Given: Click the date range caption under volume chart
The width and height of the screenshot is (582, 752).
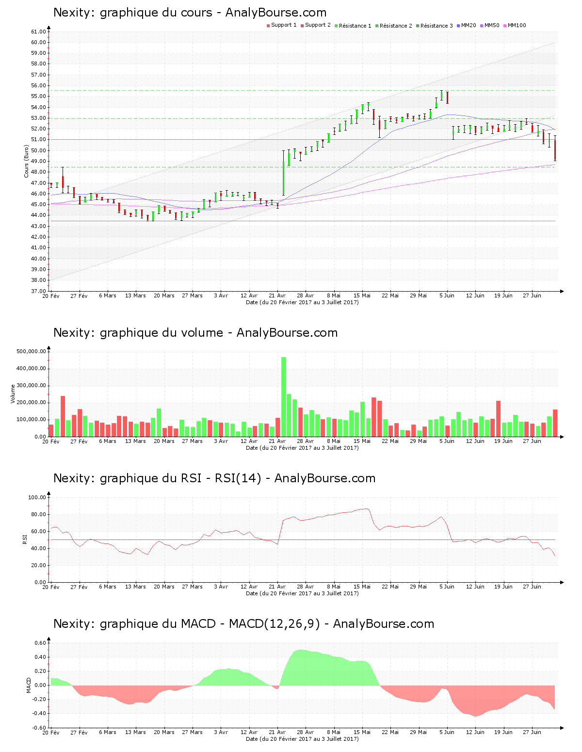Looking at the screenshot, I should pos(302,447).
